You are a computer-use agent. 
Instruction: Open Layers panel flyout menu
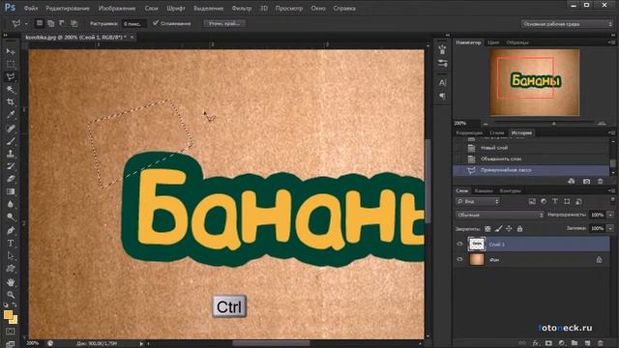(x=610, y=190)
